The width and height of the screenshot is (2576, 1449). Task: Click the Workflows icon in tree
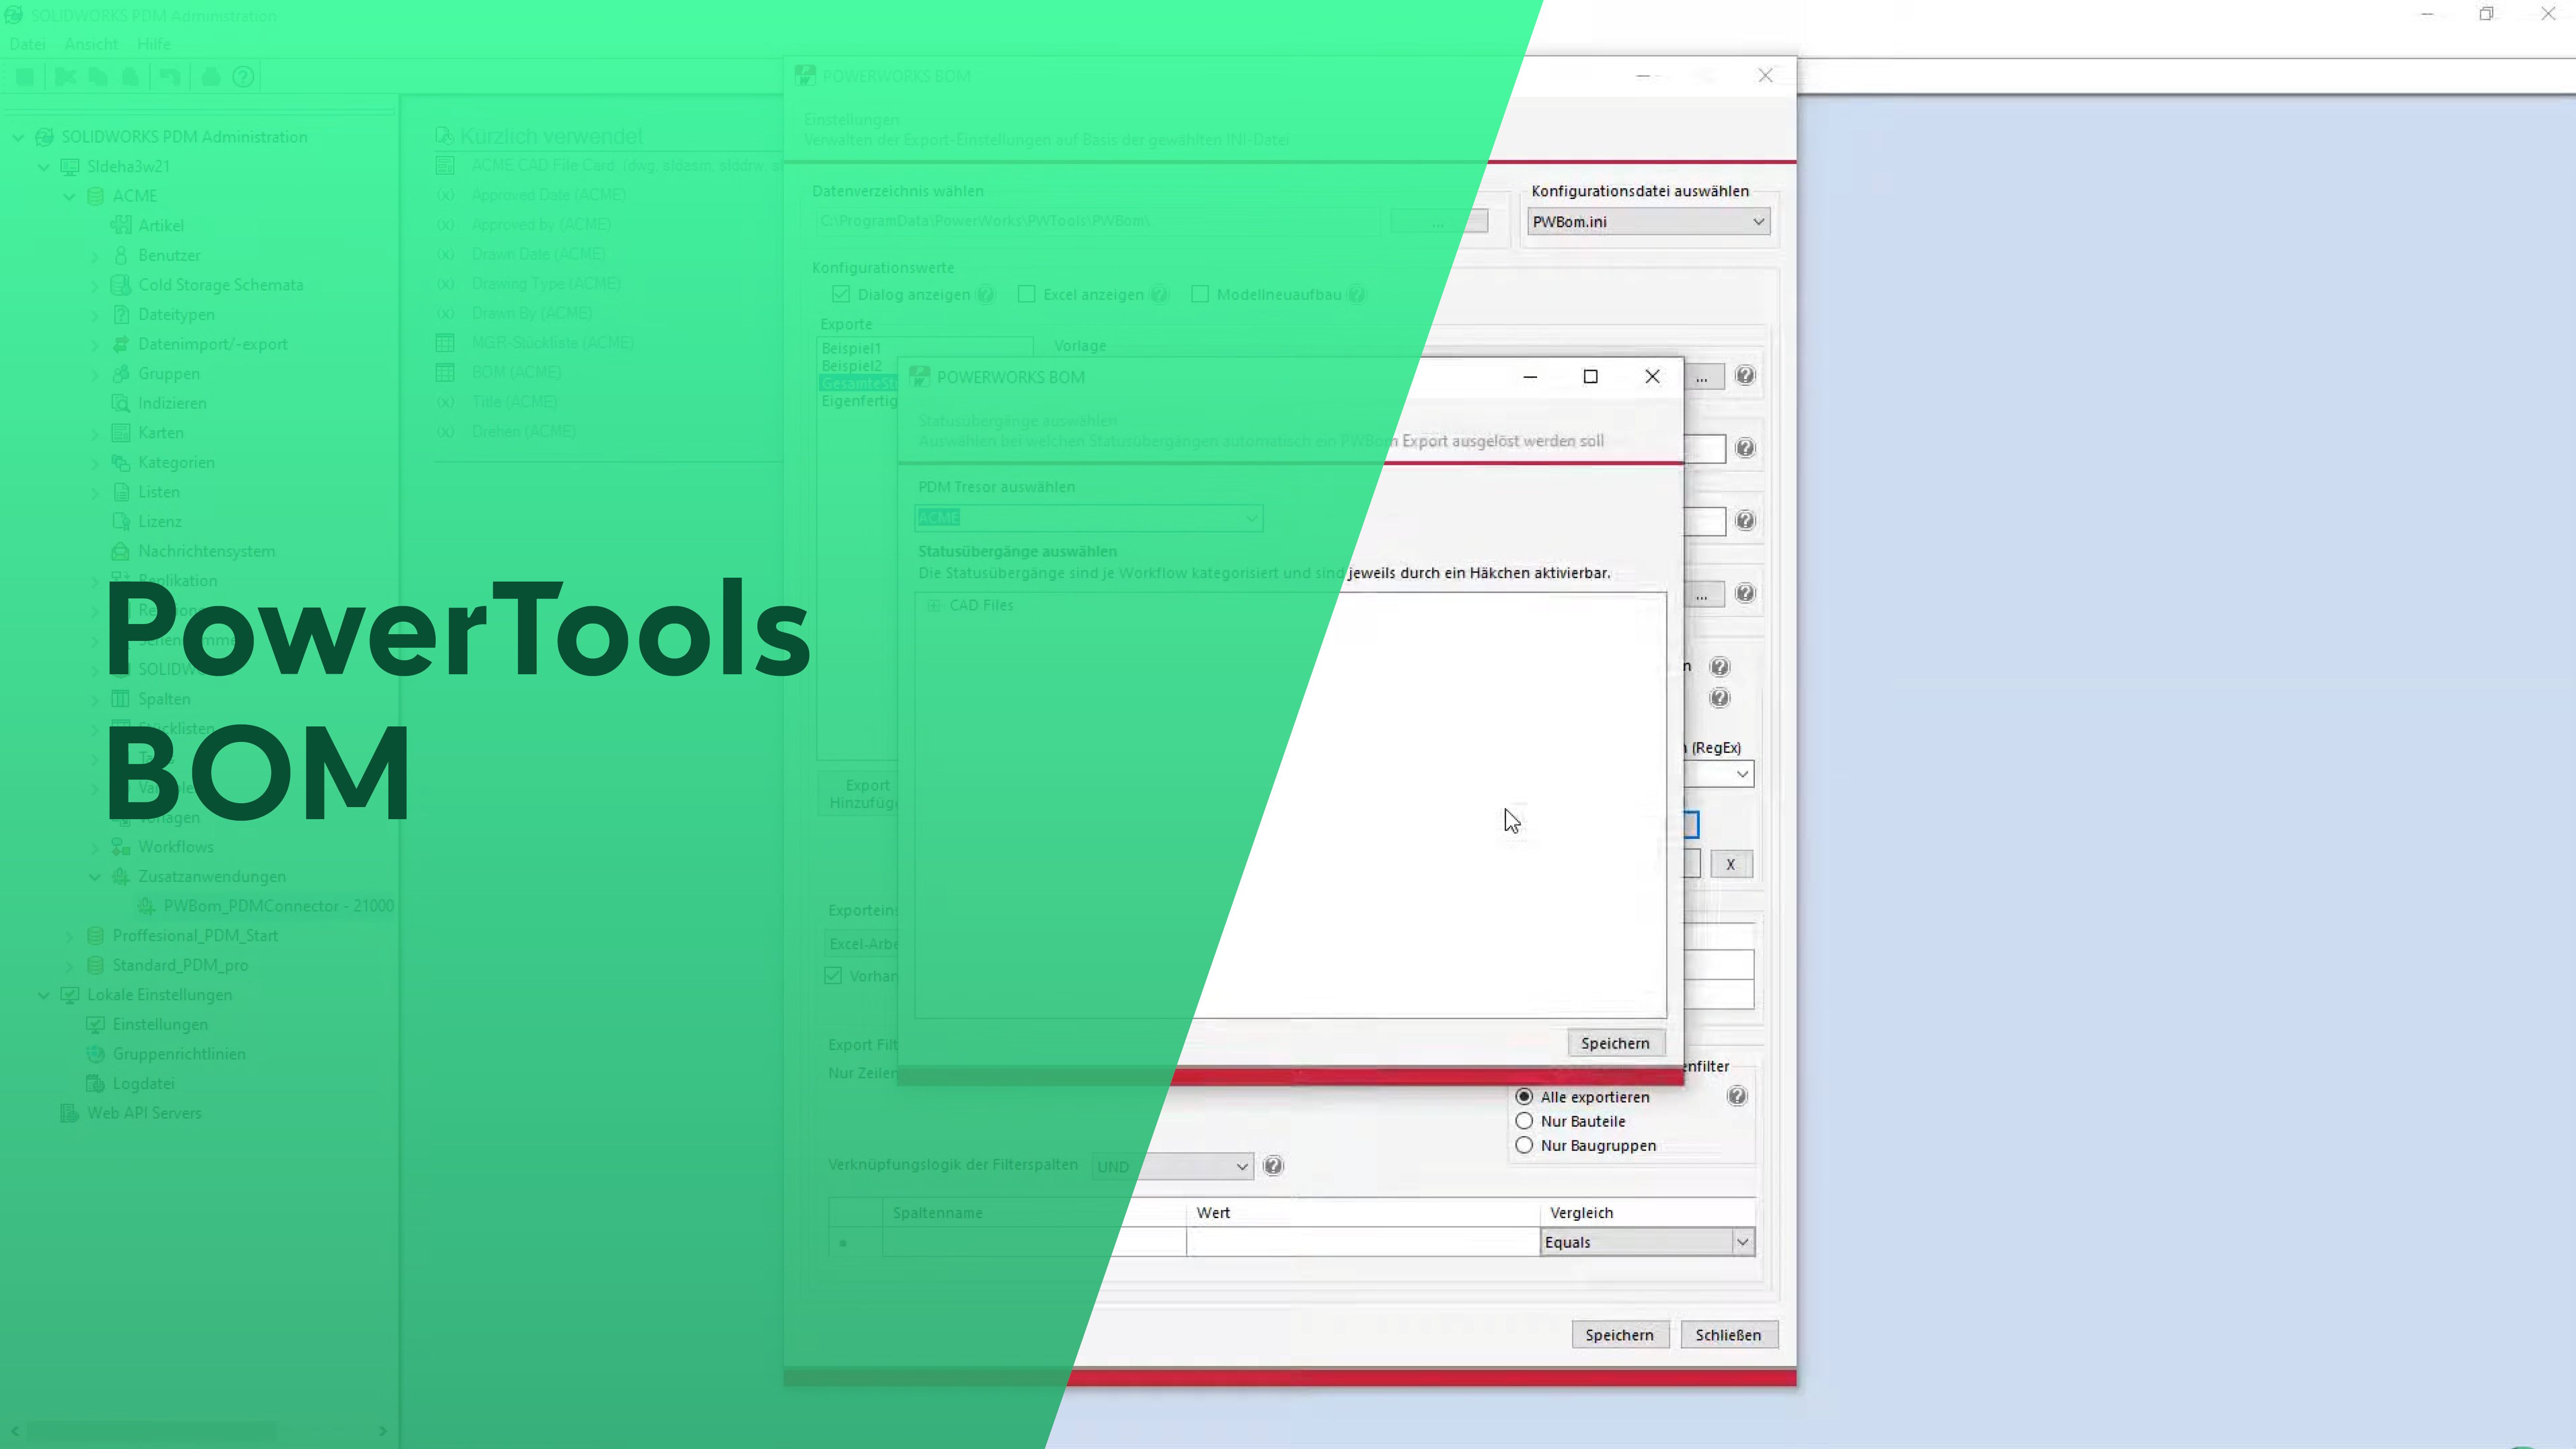[x=121, y=847]
